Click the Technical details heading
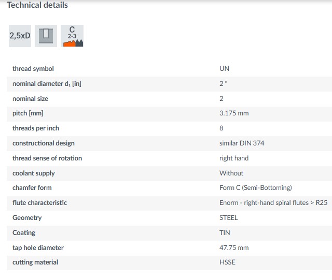The image size is (332, 280). [37, 5]
